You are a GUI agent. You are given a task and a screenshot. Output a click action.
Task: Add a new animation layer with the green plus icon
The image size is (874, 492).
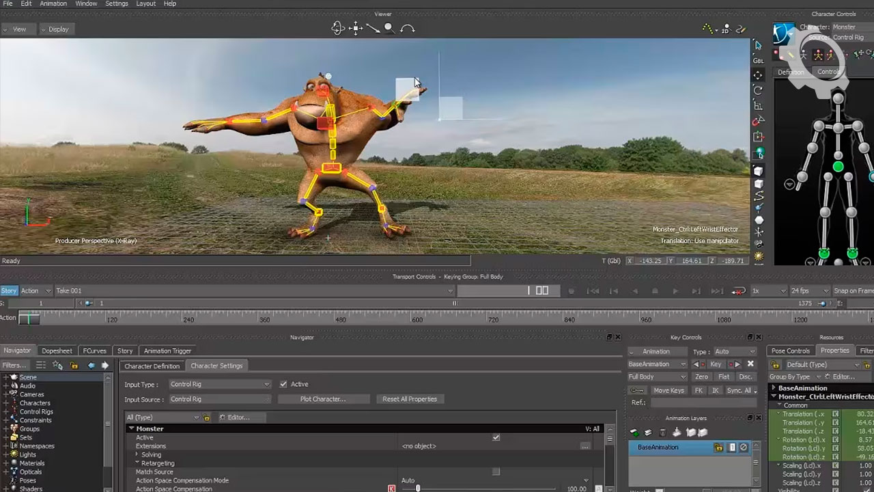point(634,433)
